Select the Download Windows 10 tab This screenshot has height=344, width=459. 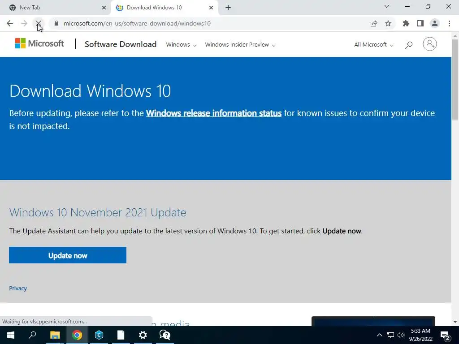[164, 8]
